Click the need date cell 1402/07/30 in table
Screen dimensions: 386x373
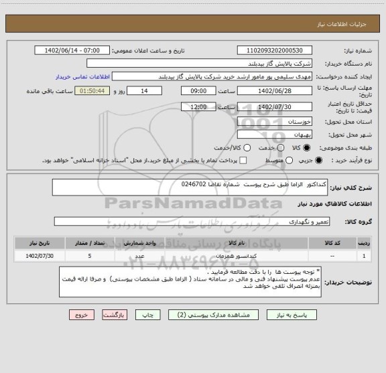40,256
